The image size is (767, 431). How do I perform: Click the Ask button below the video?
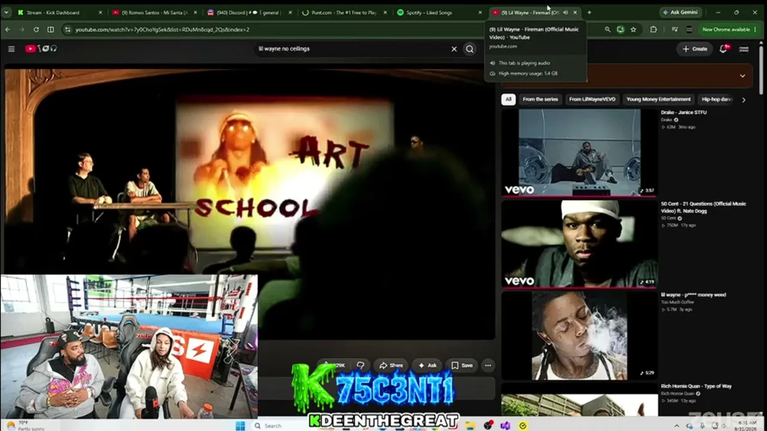pos(427,365)
